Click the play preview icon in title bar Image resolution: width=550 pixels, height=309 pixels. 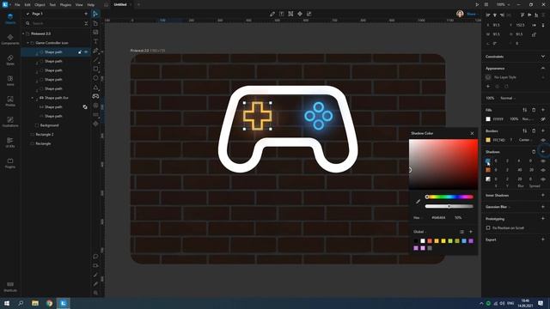pyautogui.click(x=477, y=4)
